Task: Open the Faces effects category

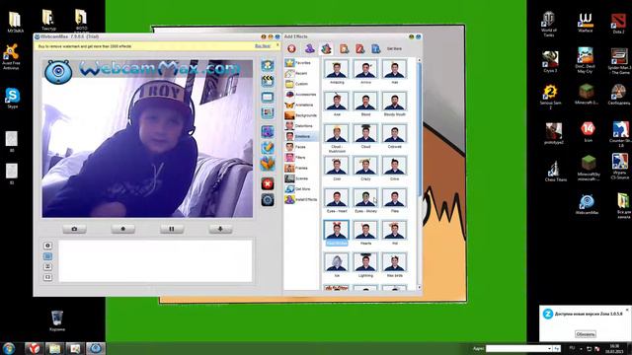Action: [x=301, y=147]
